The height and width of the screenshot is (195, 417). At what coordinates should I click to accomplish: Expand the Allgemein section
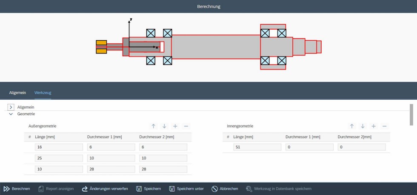[x=11, y=107]
